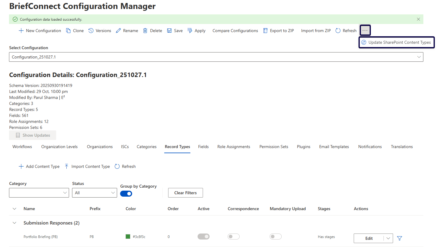The width and height of the screenshot is (439, 247).
Task: Switch to the Fields tab
Action: pyautogui.click(x=203, y=147)
